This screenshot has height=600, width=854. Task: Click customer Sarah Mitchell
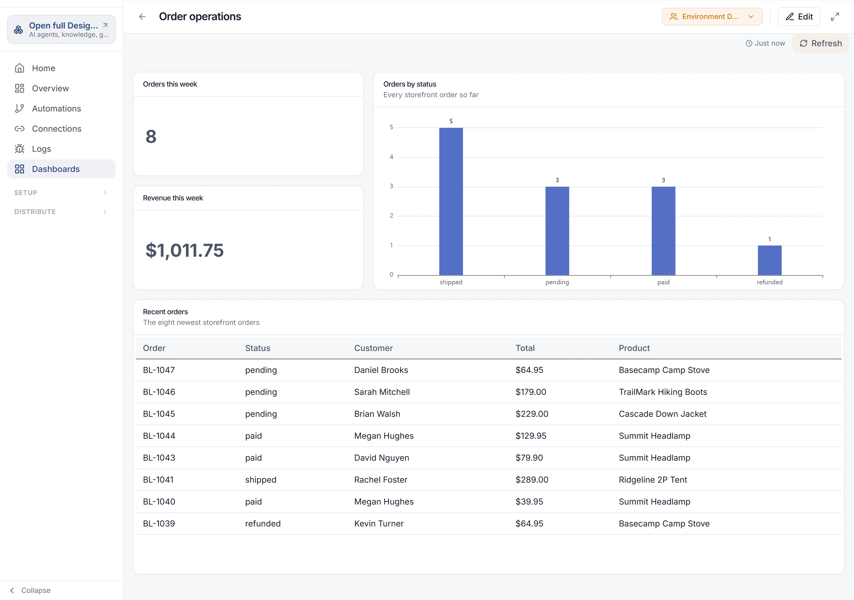[x=382, y=392]
